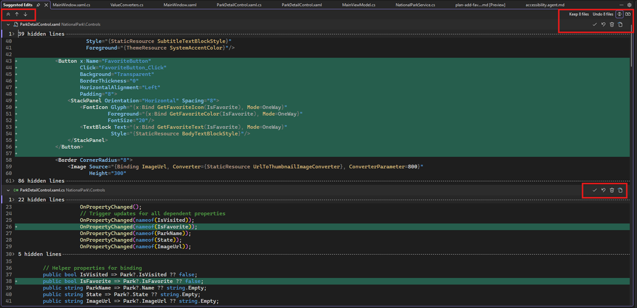Viewport: 637px width, 308px height.
Task: Toggle the highlighted view-mode icon next to Undo
Action: point(619,14)
